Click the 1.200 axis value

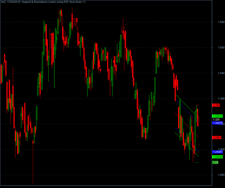(221, 175)
